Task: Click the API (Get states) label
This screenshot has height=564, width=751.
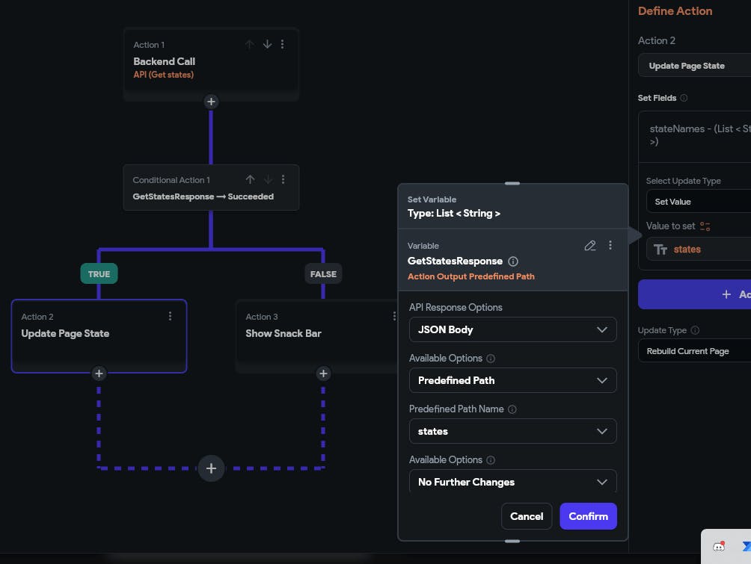Action: point(163,75)
